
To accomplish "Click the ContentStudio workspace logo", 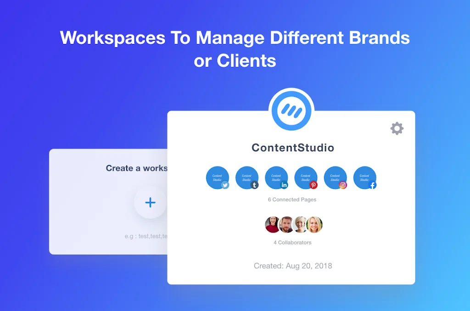I will click(x=292, y=109).
